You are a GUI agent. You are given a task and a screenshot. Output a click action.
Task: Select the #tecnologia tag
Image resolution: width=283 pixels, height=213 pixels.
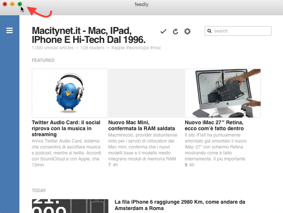137,48
